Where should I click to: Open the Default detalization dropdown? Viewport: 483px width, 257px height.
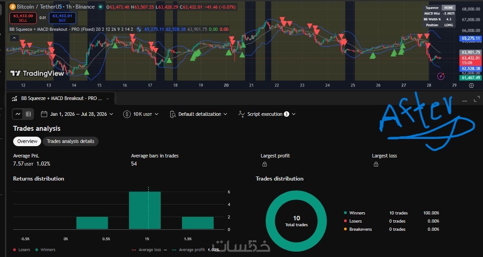tap(199, 114)
